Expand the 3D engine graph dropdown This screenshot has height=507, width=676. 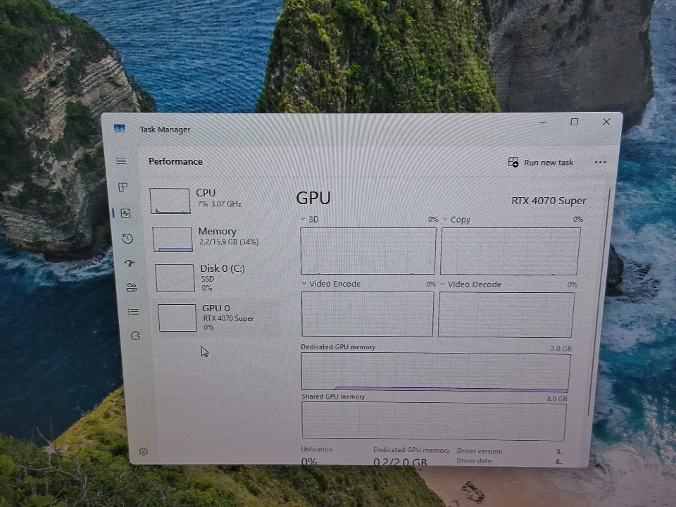pyautogui.click(x=303, y=219)
